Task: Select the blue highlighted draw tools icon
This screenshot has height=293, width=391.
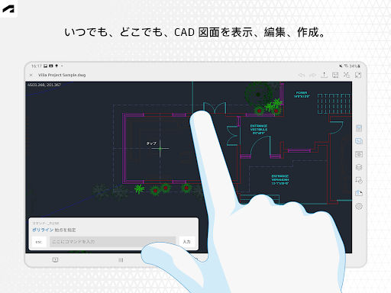Action: point(359,141)
